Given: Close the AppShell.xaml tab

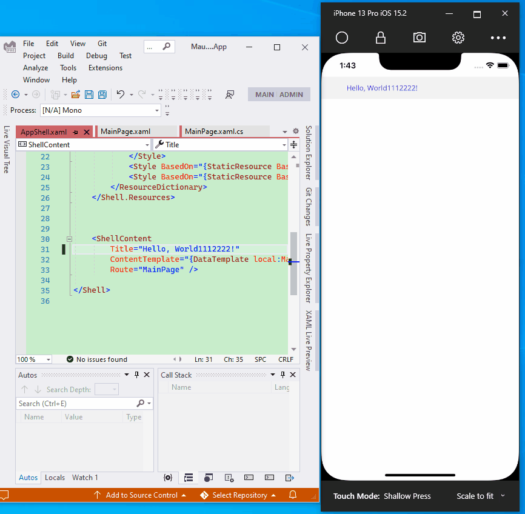Looking at the screenshot, I should [86, 132].
